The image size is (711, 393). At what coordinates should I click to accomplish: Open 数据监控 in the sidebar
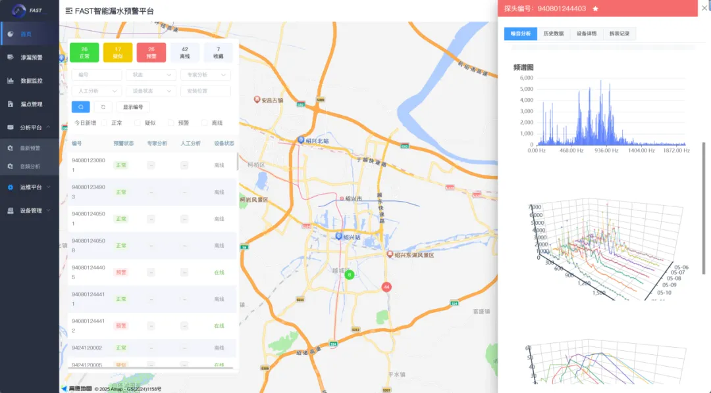point(30,81)
